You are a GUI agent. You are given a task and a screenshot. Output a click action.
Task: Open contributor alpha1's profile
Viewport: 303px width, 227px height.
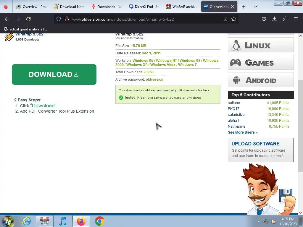click(233, 121)
